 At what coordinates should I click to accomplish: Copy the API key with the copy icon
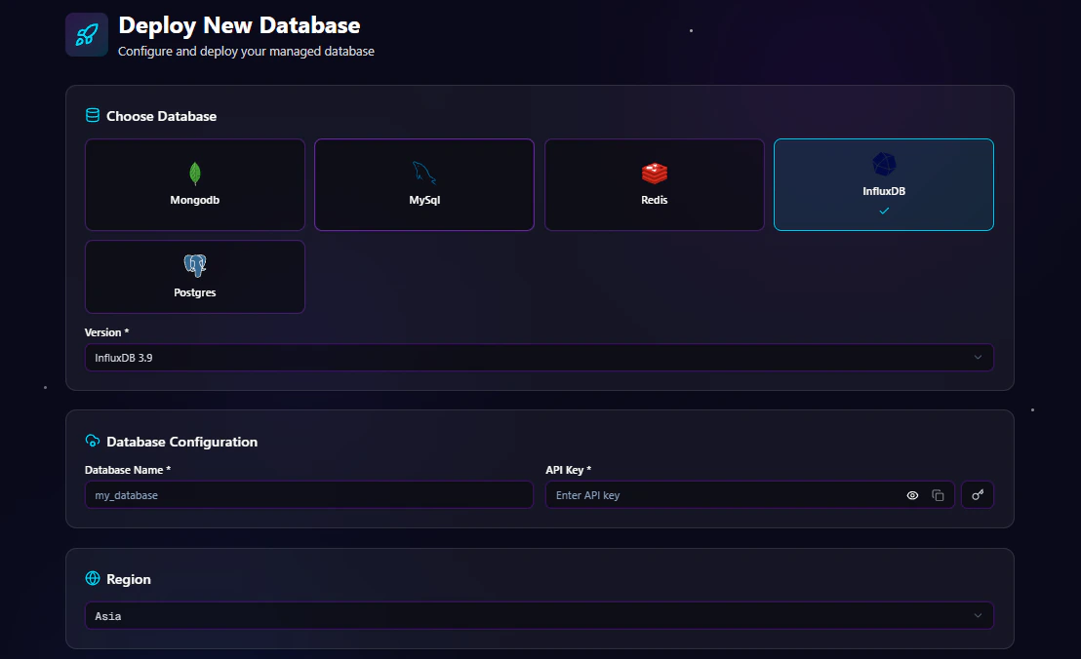coord(938,495)
